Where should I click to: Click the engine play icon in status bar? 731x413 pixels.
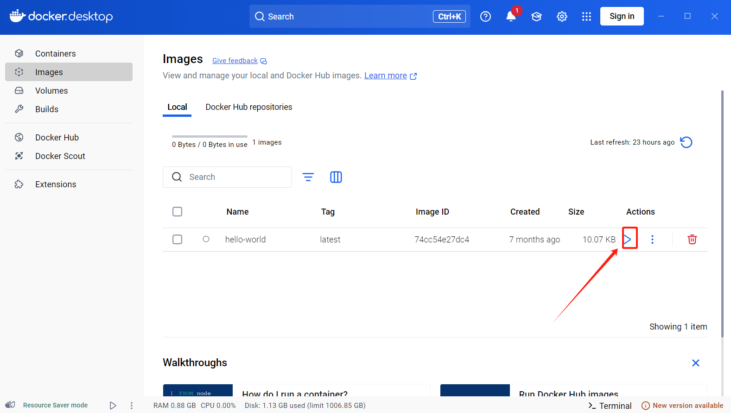click(113, 406)
